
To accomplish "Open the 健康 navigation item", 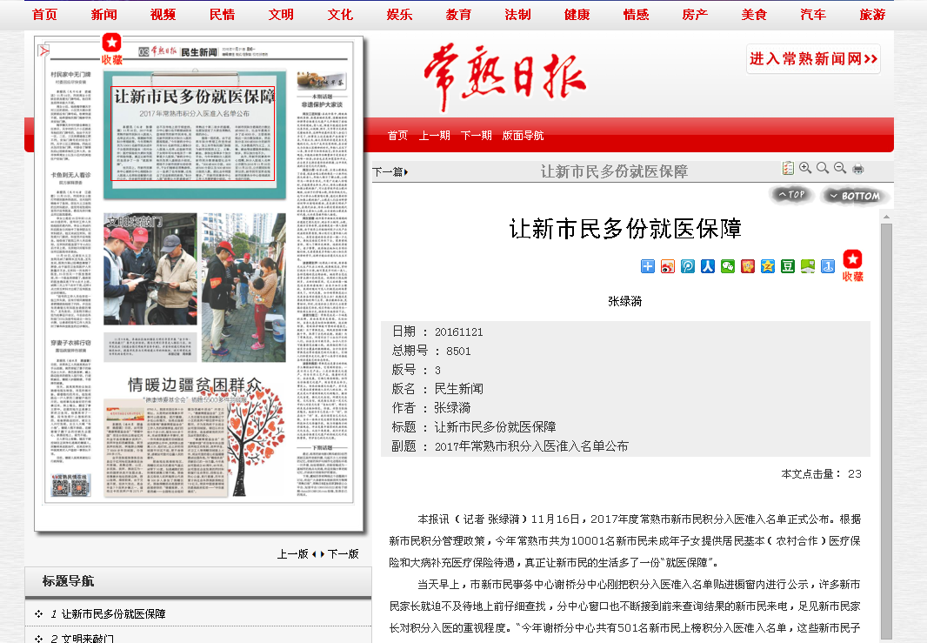I will [x=577, y=15].
